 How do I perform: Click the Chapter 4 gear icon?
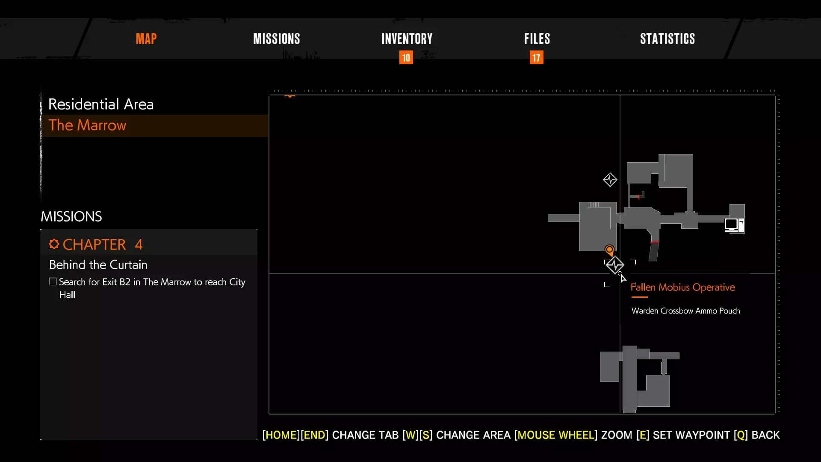pyautogui.click(x=54, y=244)
